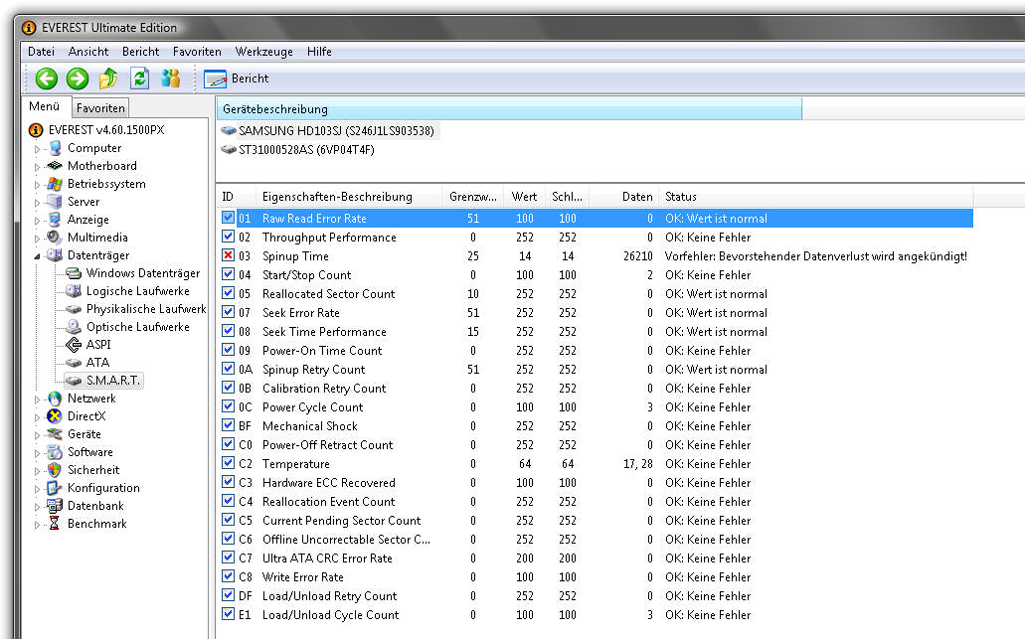Image resolution: width=1025 pixels, height=639 pixels.
Task: Go up one level with folder arrow icon
Action: 108,79
